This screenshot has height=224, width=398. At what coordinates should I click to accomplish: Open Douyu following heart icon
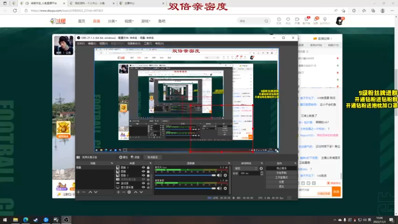tap(288, 21)
